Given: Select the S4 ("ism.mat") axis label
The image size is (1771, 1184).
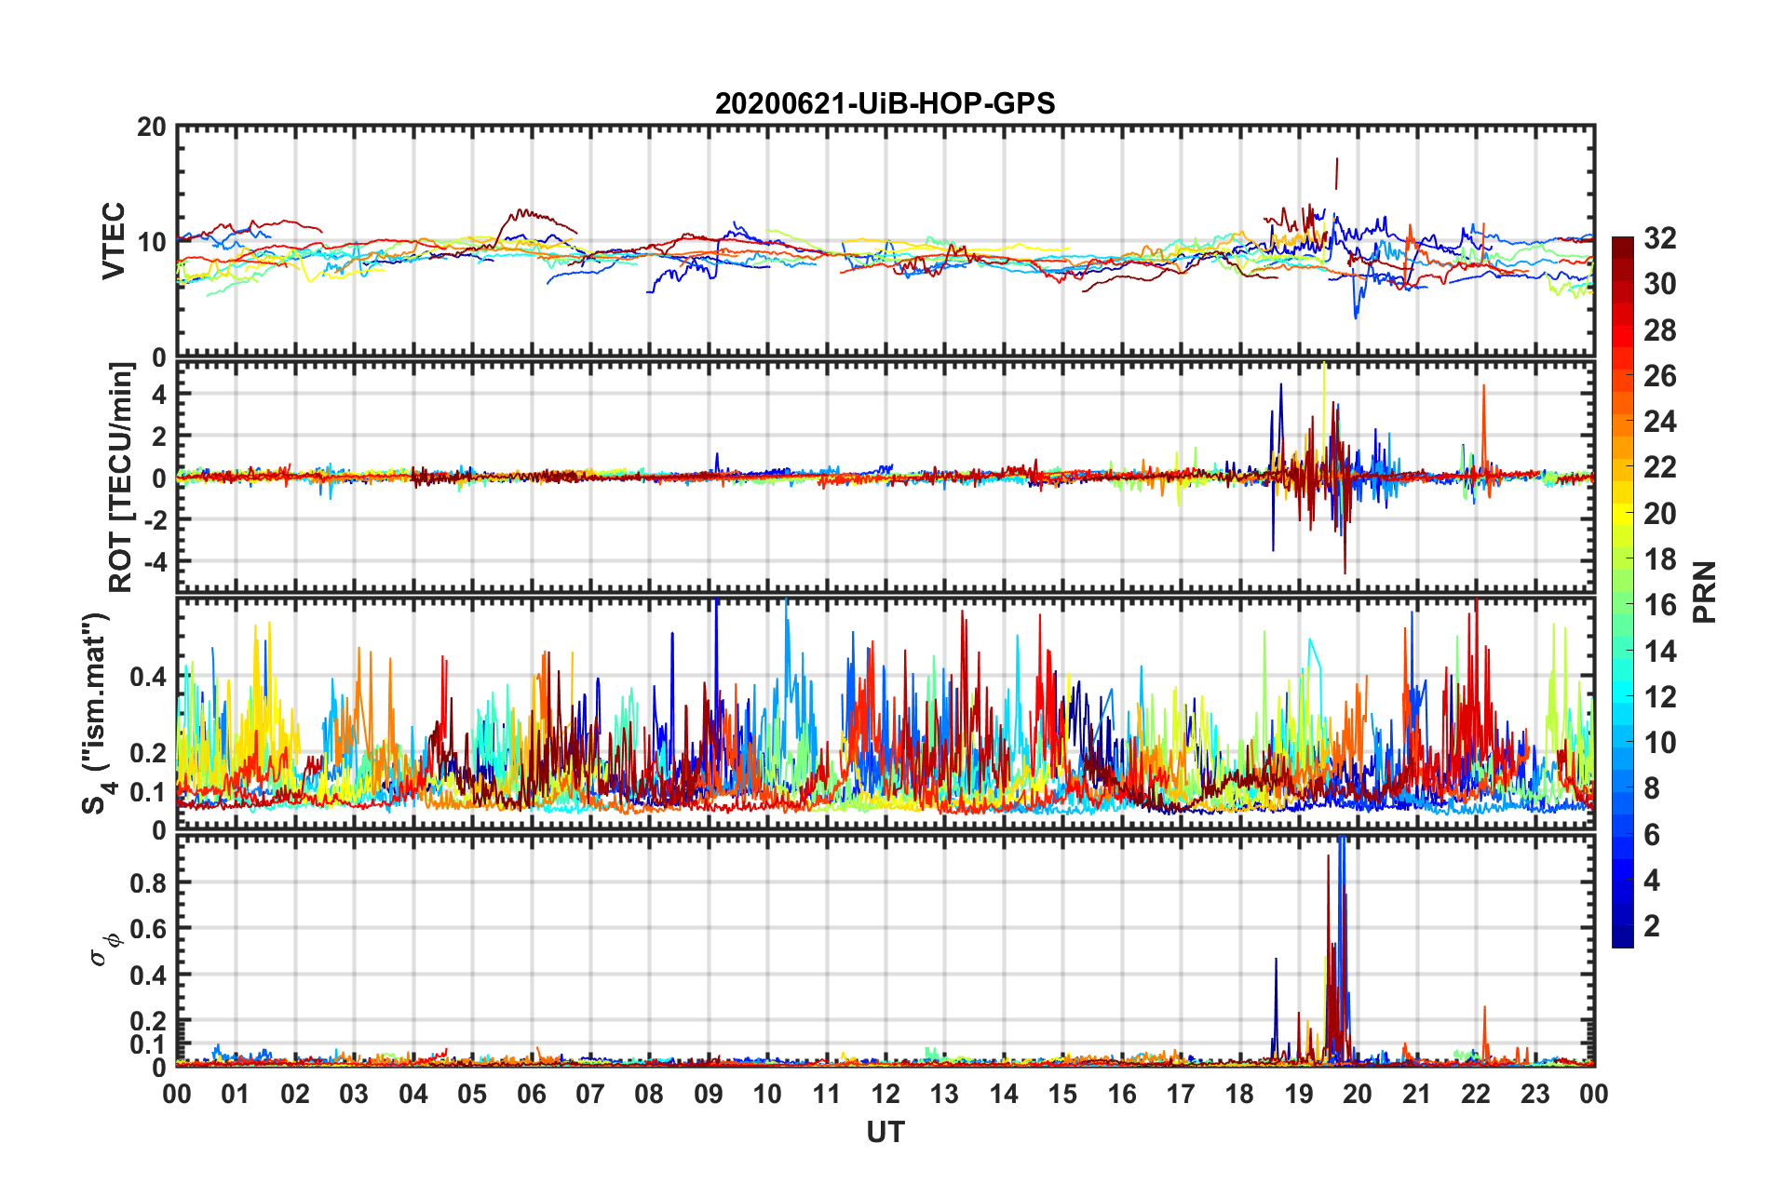Looking at the screenshot, I should 98,713.
